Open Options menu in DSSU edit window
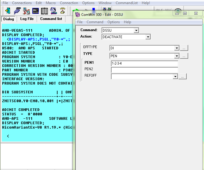The image size is (204, 170). pyautogui.click(x=114, y=22)
